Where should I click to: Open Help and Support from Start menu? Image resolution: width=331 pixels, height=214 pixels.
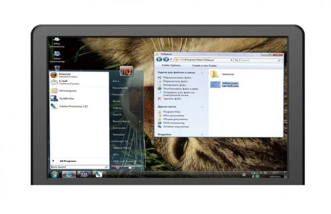(124, 161)
